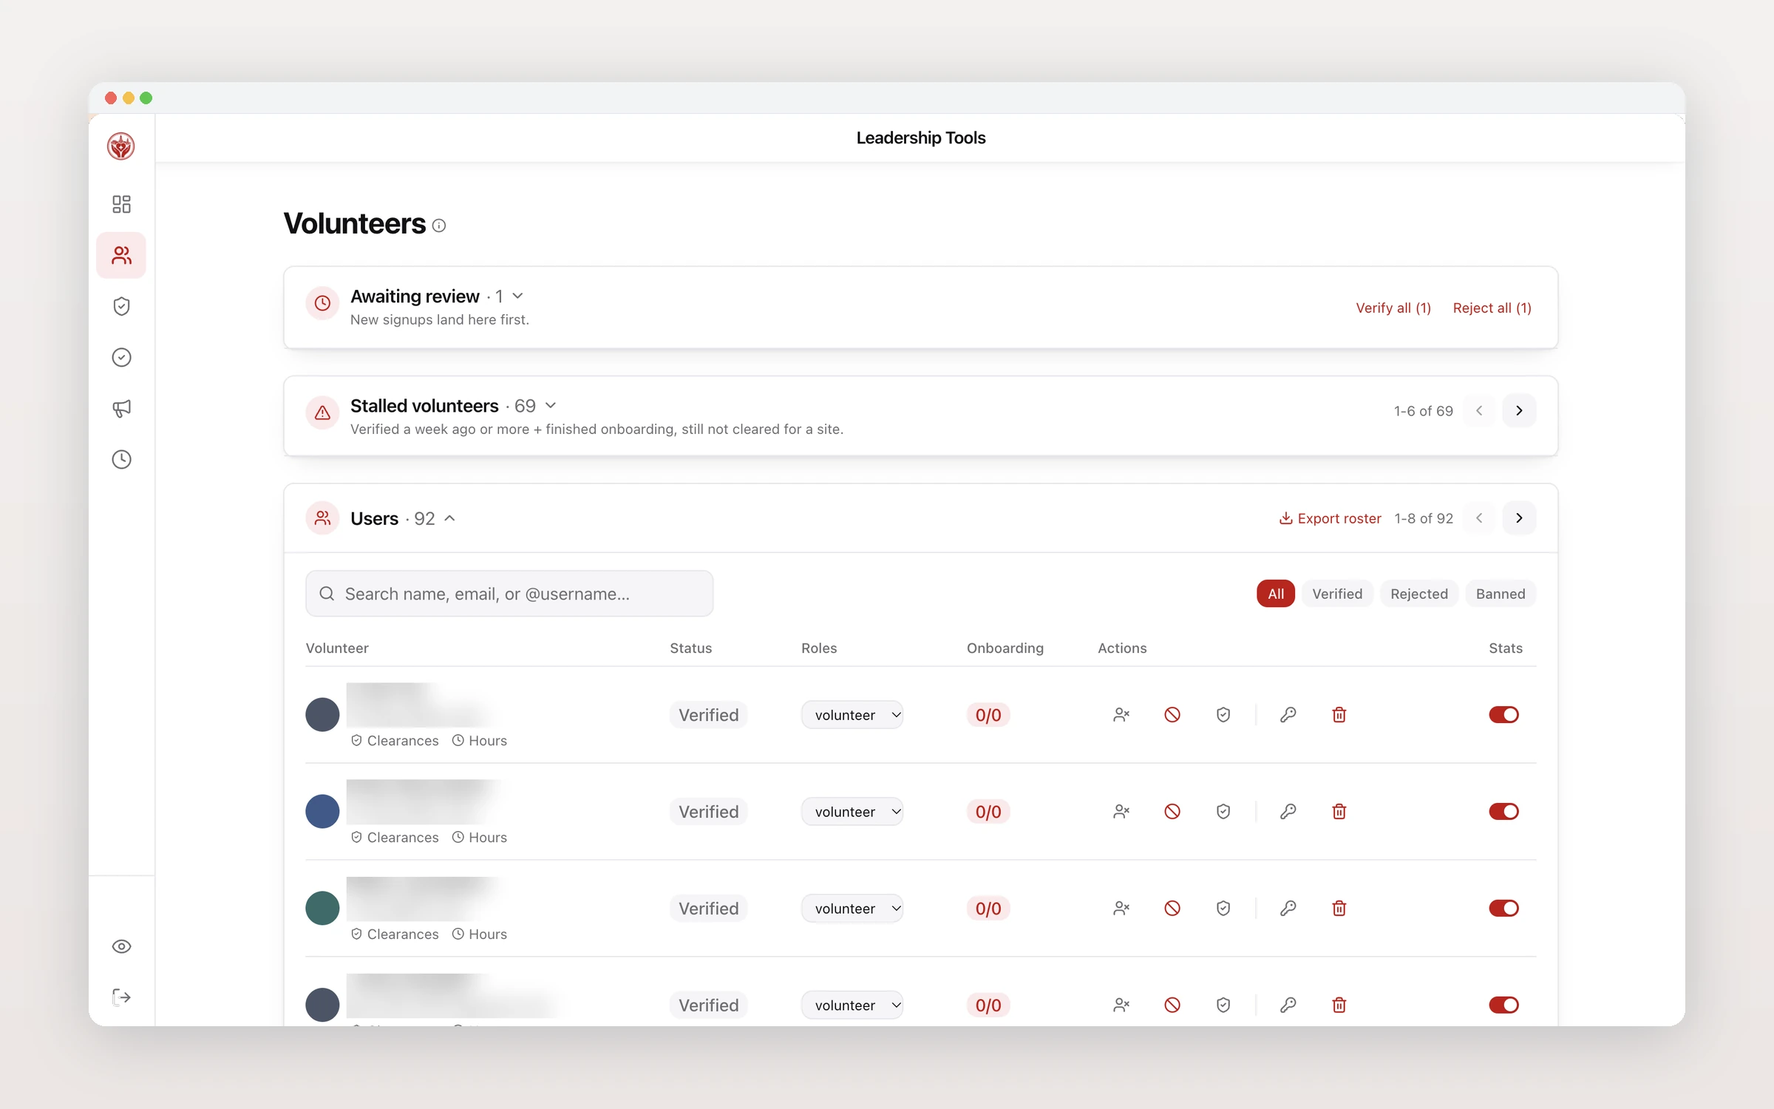Click the organization logo at sidebar top
1774x1109 pixels.
[120, 146]
